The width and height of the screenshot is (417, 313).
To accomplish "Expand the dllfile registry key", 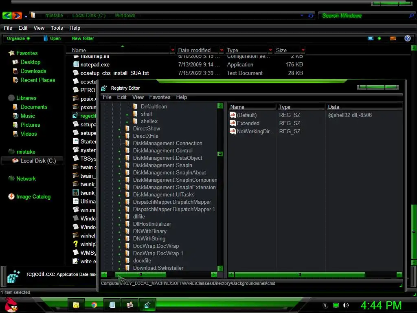I will click(x=119, y=218).
